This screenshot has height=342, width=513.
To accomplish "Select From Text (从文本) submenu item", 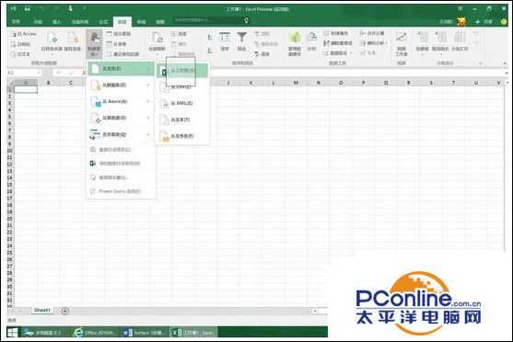I will [182, 120].
